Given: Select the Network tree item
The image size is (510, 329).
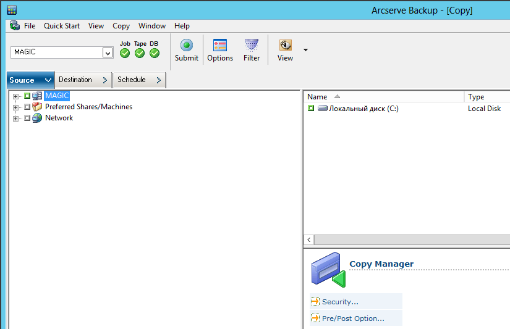Looking at the screenshot, I should (59, 118).
